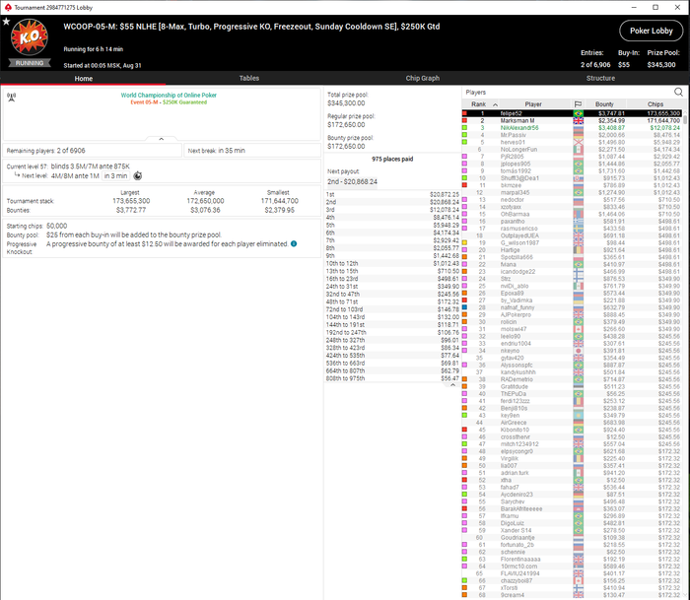Viewport: 690px width, 600px height.
Task: Toggle the favorite star for this tournament
Action: pyautogui.click(x=6, y=21)
